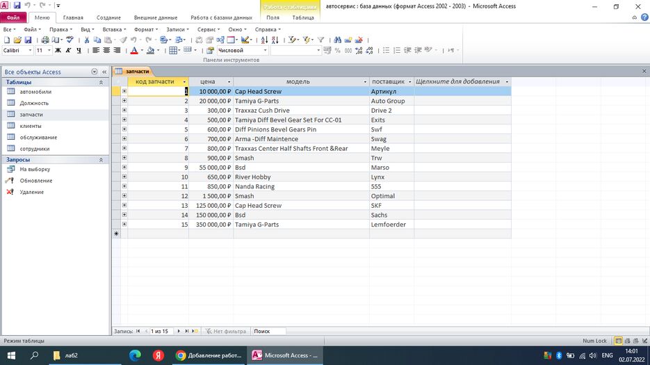The height and width of the screenshot is (365, 650).
Task: Open the модель column dropdown arrow
Action: (x=365, y=82)
